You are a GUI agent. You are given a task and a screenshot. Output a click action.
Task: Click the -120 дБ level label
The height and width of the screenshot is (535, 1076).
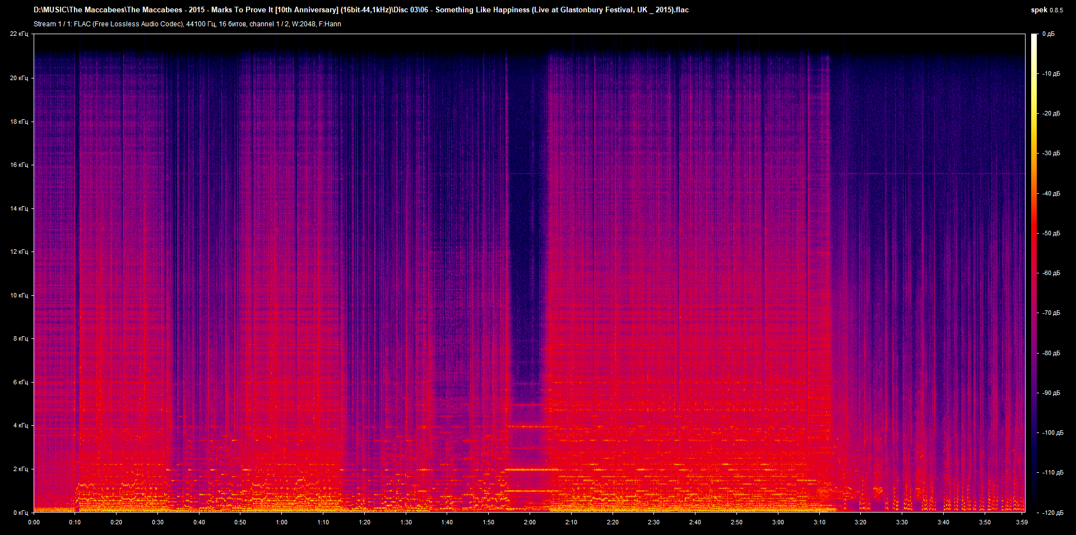coord(1052,513)
